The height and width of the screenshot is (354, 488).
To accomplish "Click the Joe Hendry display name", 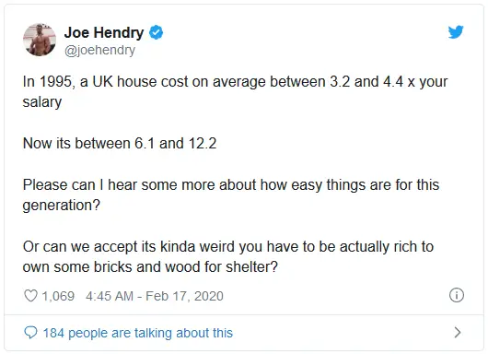I will click(x=104, y=32).
